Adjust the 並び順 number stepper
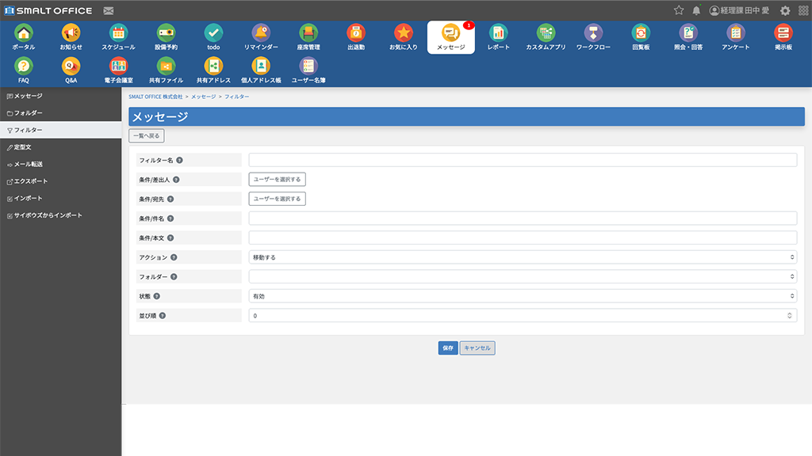The width and height of the screenshot is (812, 456). pyautogui.click(x=790, y=315)
